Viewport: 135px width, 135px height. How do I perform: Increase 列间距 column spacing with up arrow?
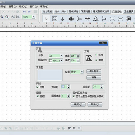coord(68,86)
